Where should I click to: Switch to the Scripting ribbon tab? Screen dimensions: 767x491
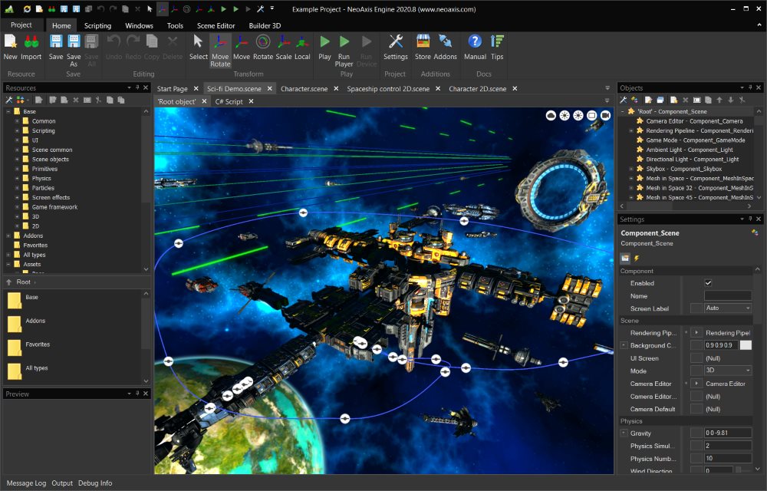pyautogui.click(x=97, y=25)
